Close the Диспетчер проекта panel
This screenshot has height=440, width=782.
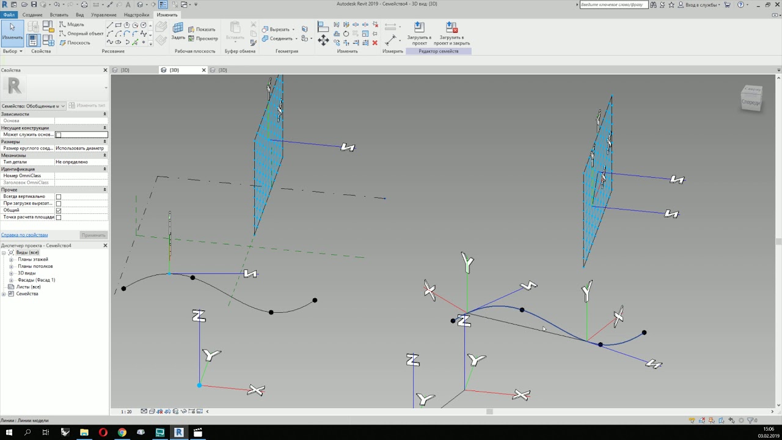coord(105,246)
